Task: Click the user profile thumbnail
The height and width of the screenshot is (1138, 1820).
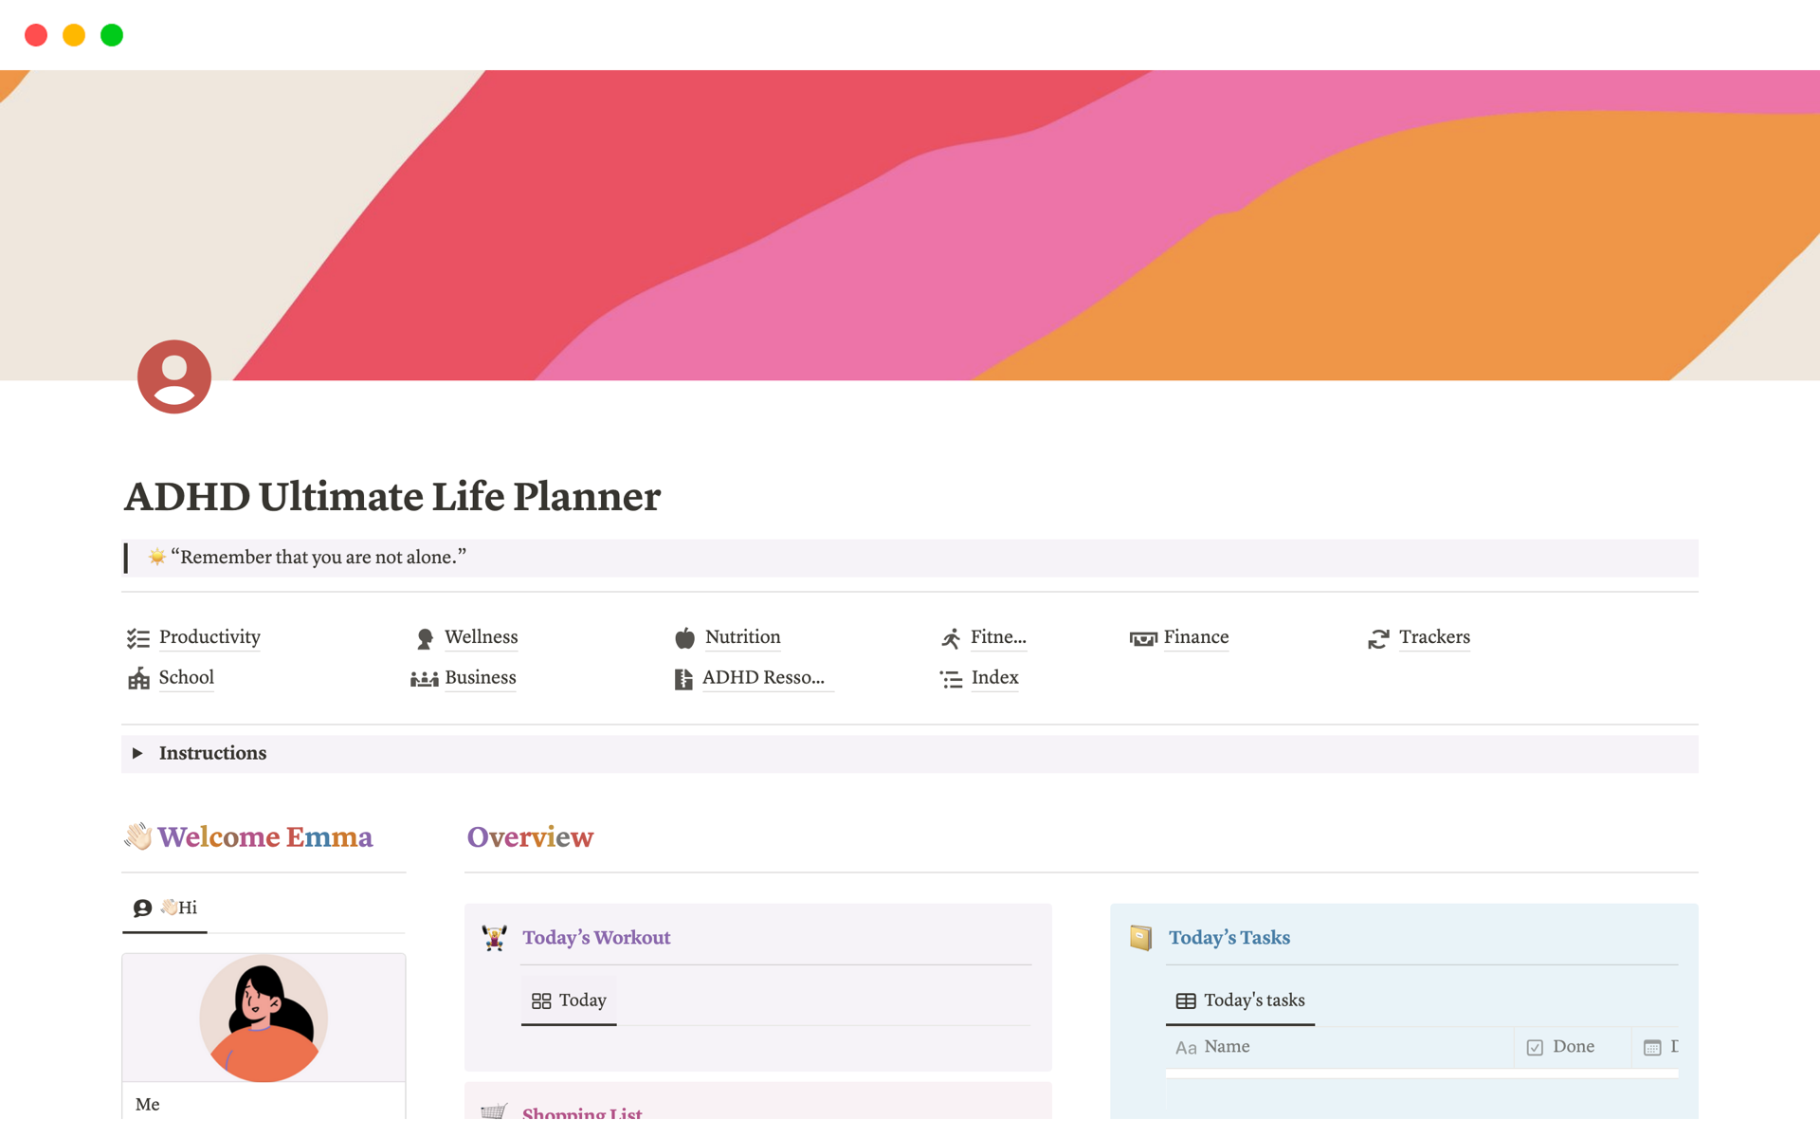Action: [173, 376]
